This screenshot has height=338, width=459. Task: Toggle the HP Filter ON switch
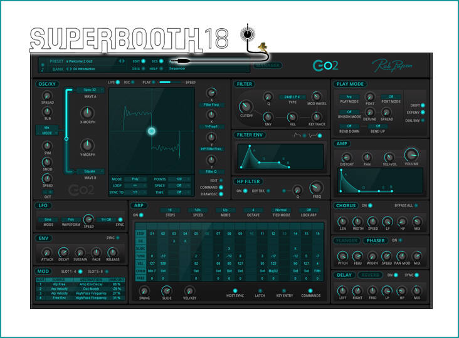click(245, 191)
